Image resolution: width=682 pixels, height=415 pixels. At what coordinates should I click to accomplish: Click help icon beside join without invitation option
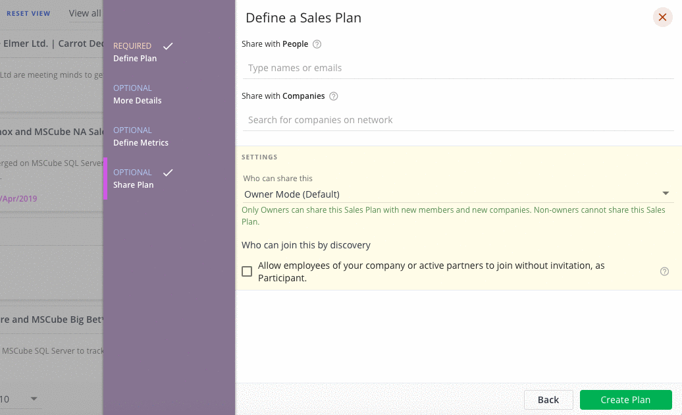[664, 271]
